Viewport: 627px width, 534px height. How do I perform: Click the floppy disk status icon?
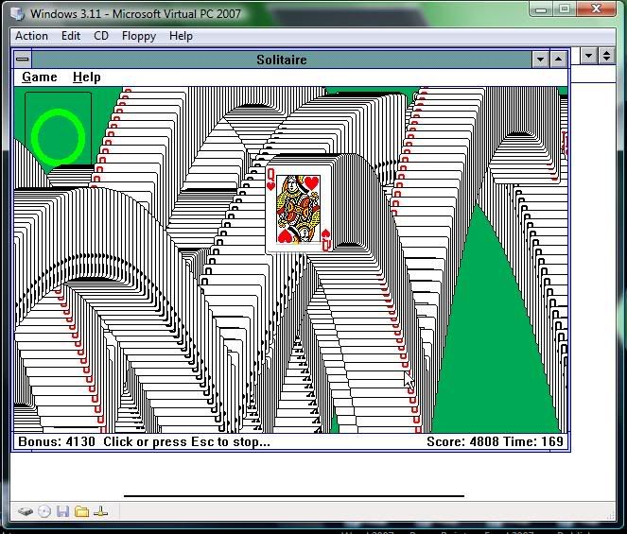[x=62, y=511]
